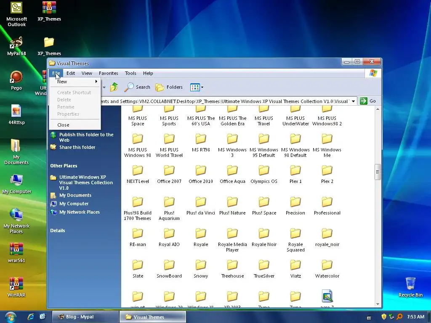Open the Tools menu
431x323 pixels.
[x=130, y=73]
